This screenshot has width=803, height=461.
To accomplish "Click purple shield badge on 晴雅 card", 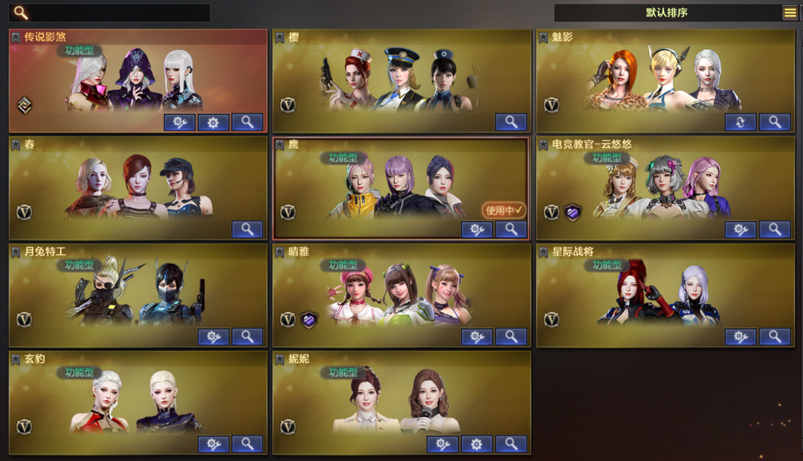I will [x=309, y=320].
